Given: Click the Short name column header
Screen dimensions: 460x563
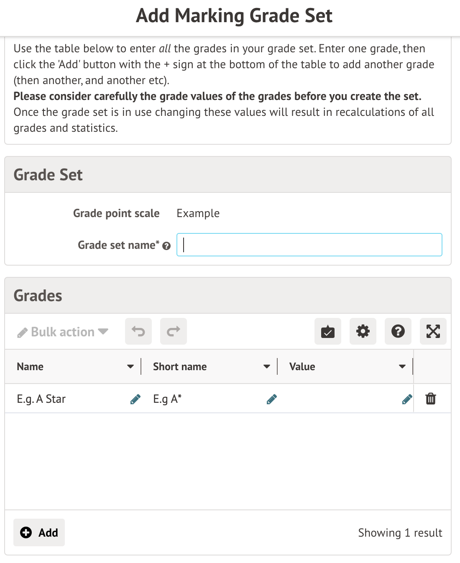Looking at the screenshot, I should coord(180,367).
